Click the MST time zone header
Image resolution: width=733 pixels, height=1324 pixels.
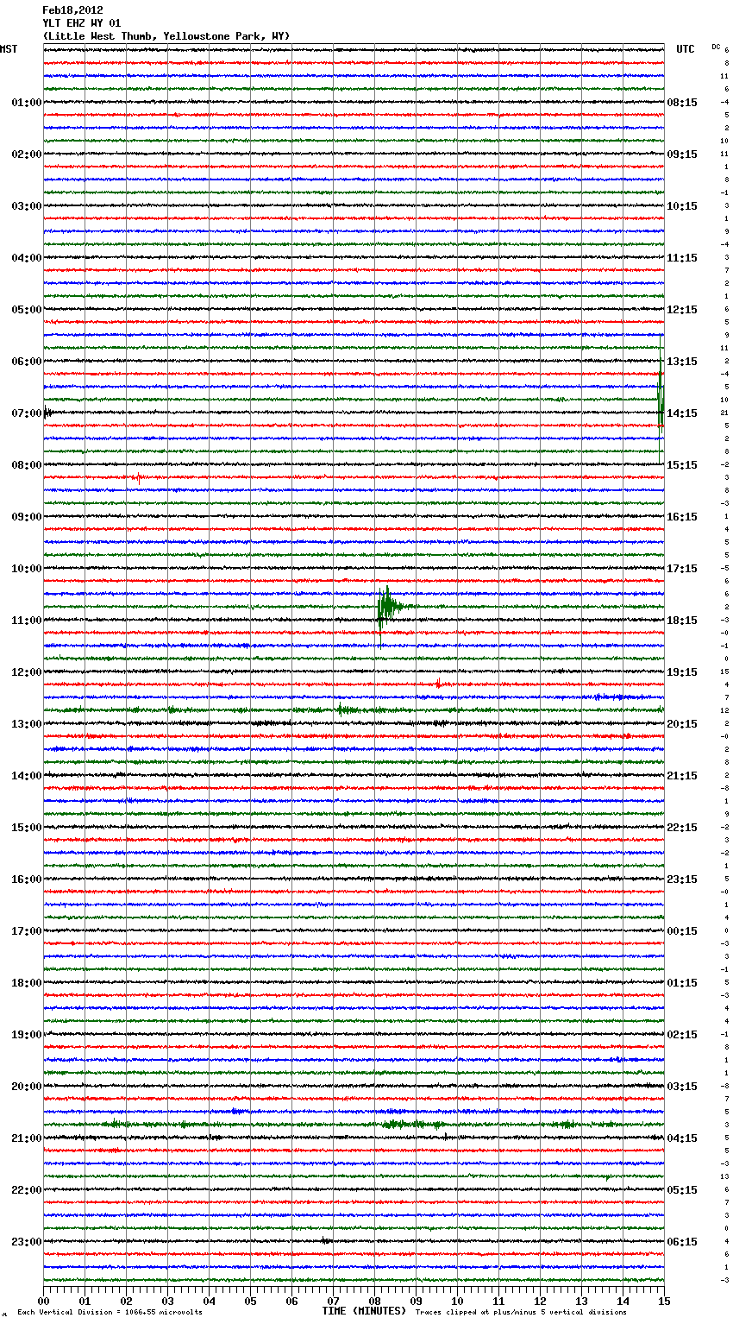[x=9, y=49]
